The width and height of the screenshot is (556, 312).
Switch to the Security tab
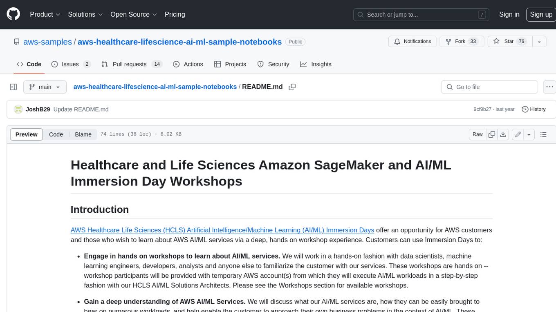click(x=273, y=64)
